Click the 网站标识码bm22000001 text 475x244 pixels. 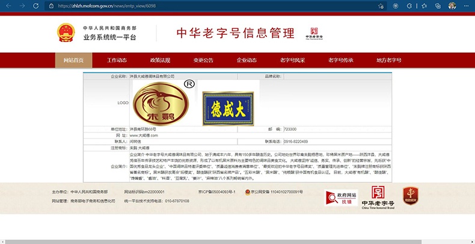[144, 192]
